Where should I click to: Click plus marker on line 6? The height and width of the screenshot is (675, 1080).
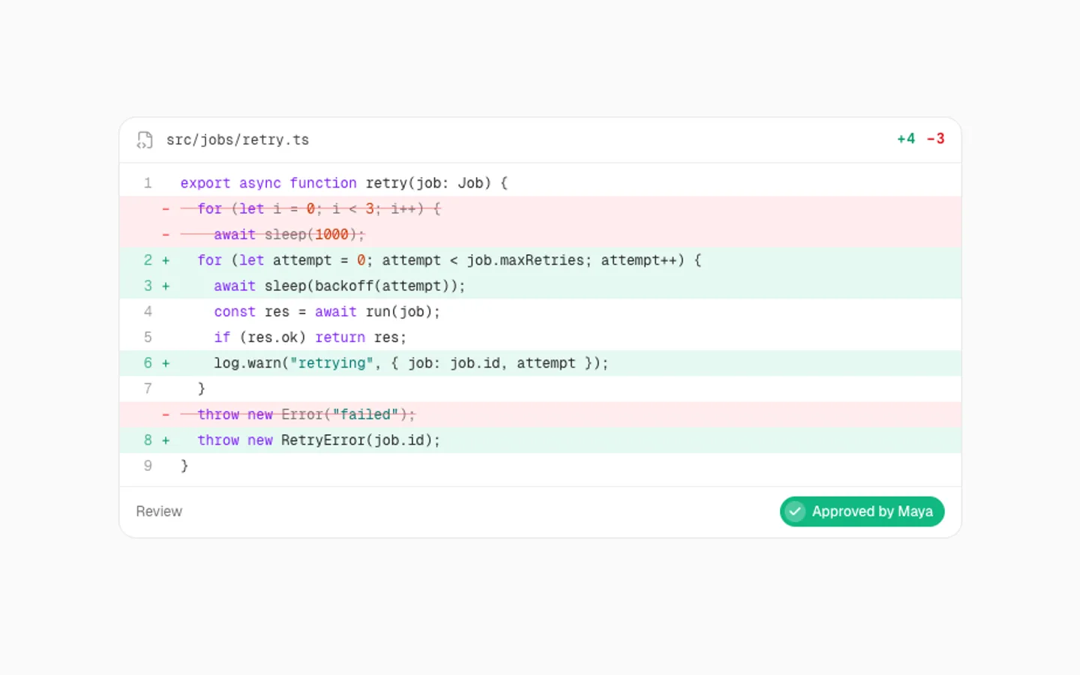166,363
